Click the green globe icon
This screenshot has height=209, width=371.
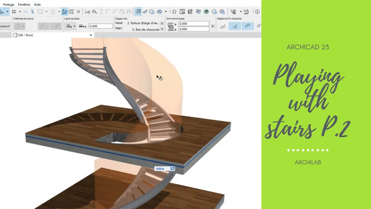(206, 12)
